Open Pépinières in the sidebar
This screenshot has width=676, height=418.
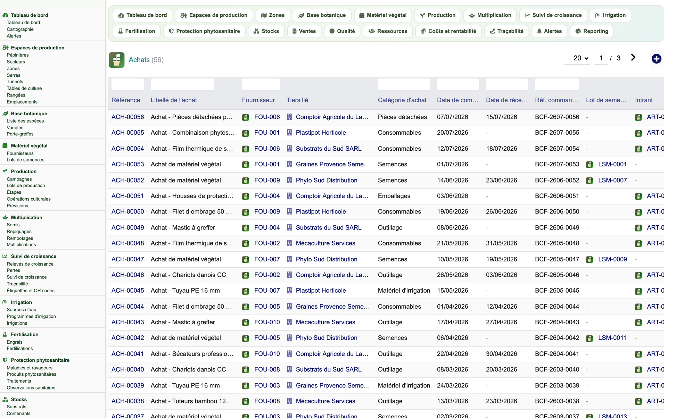(18, 55)
